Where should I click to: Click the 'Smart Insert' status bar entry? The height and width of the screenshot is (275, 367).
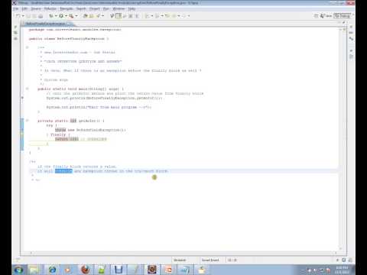click(210, 260)
